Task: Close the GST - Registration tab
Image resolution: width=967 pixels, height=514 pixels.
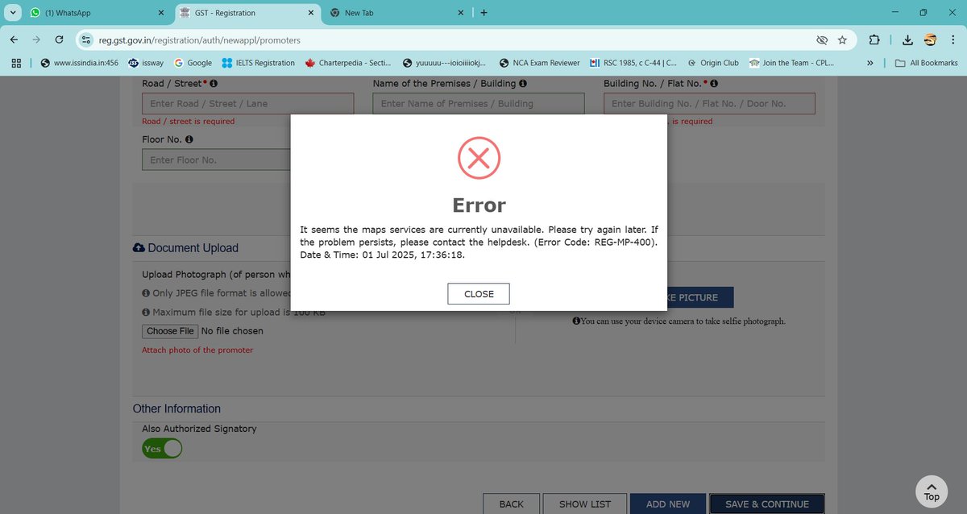Action: click(311, 13)
